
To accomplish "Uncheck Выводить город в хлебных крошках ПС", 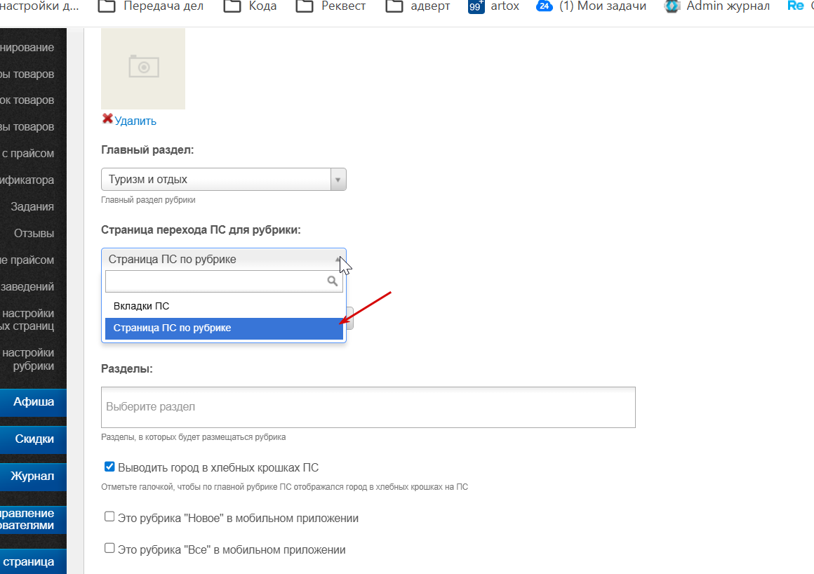I will click(x=109, y=467).
